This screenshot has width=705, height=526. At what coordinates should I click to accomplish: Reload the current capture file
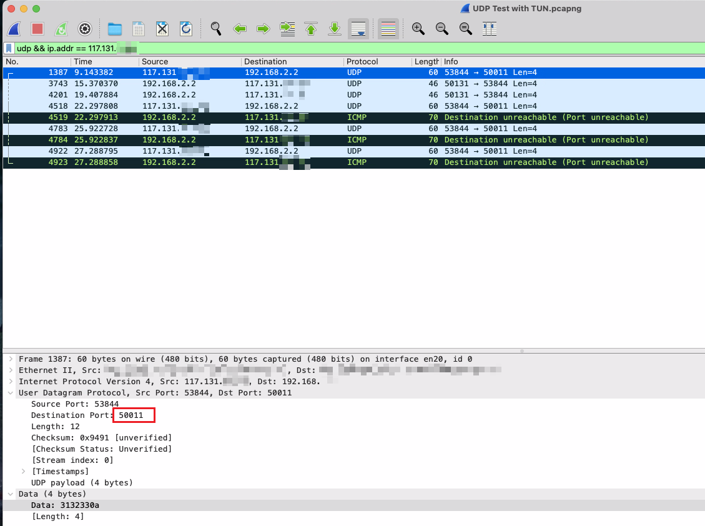point(186,29)
